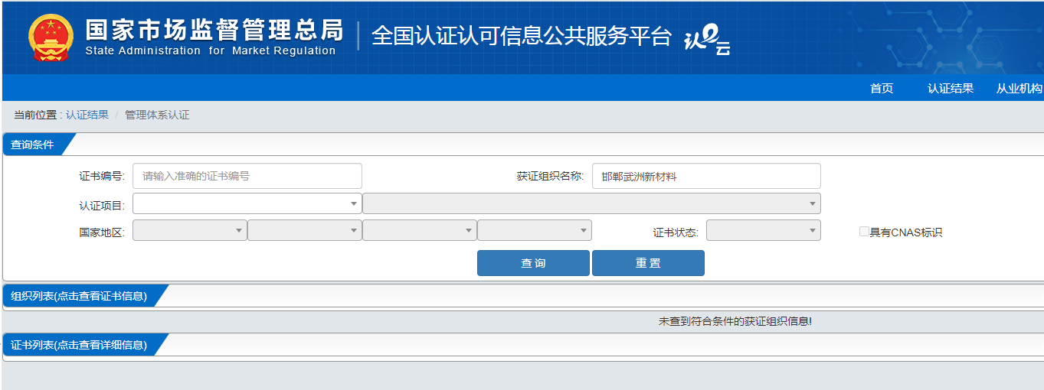Focus the 证书编号 input field

coord(247,176)
